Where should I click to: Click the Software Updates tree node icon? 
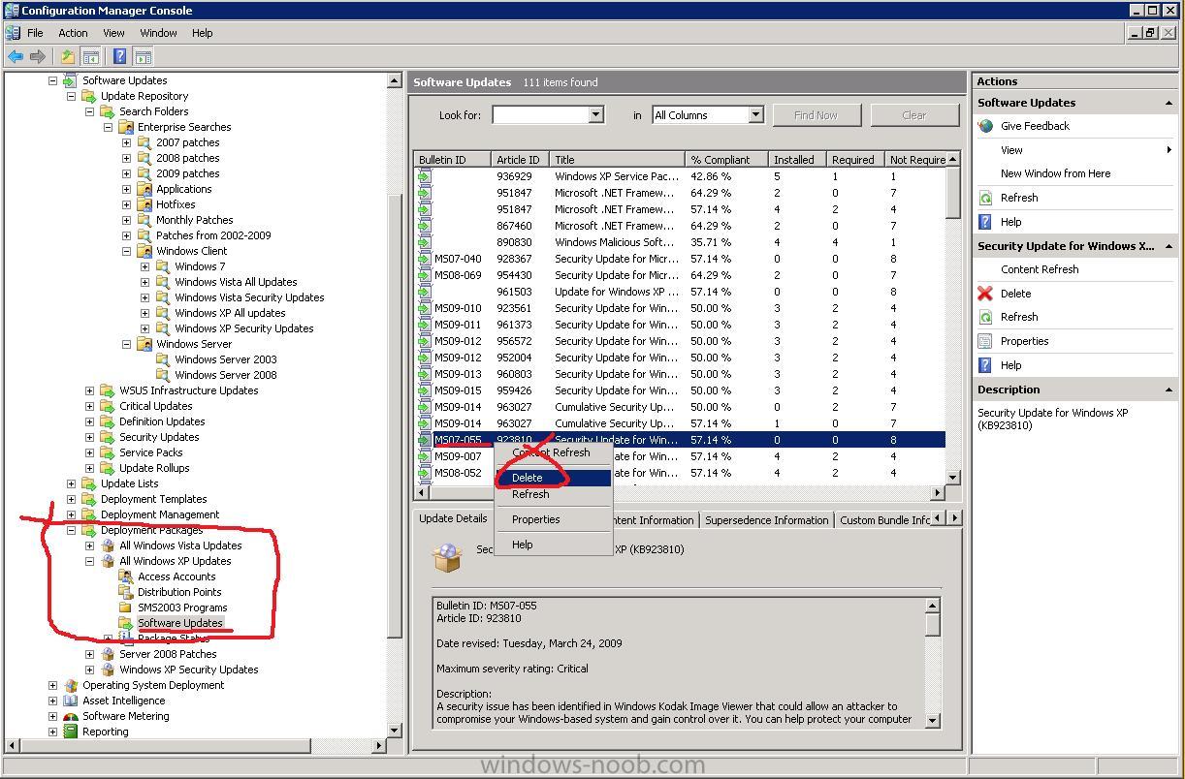70,80
